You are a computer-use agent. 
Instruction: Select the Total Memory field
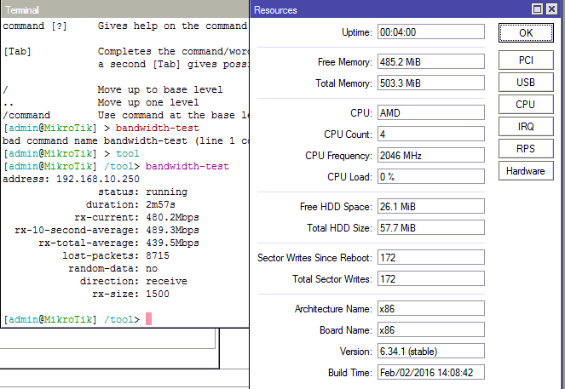431,83
